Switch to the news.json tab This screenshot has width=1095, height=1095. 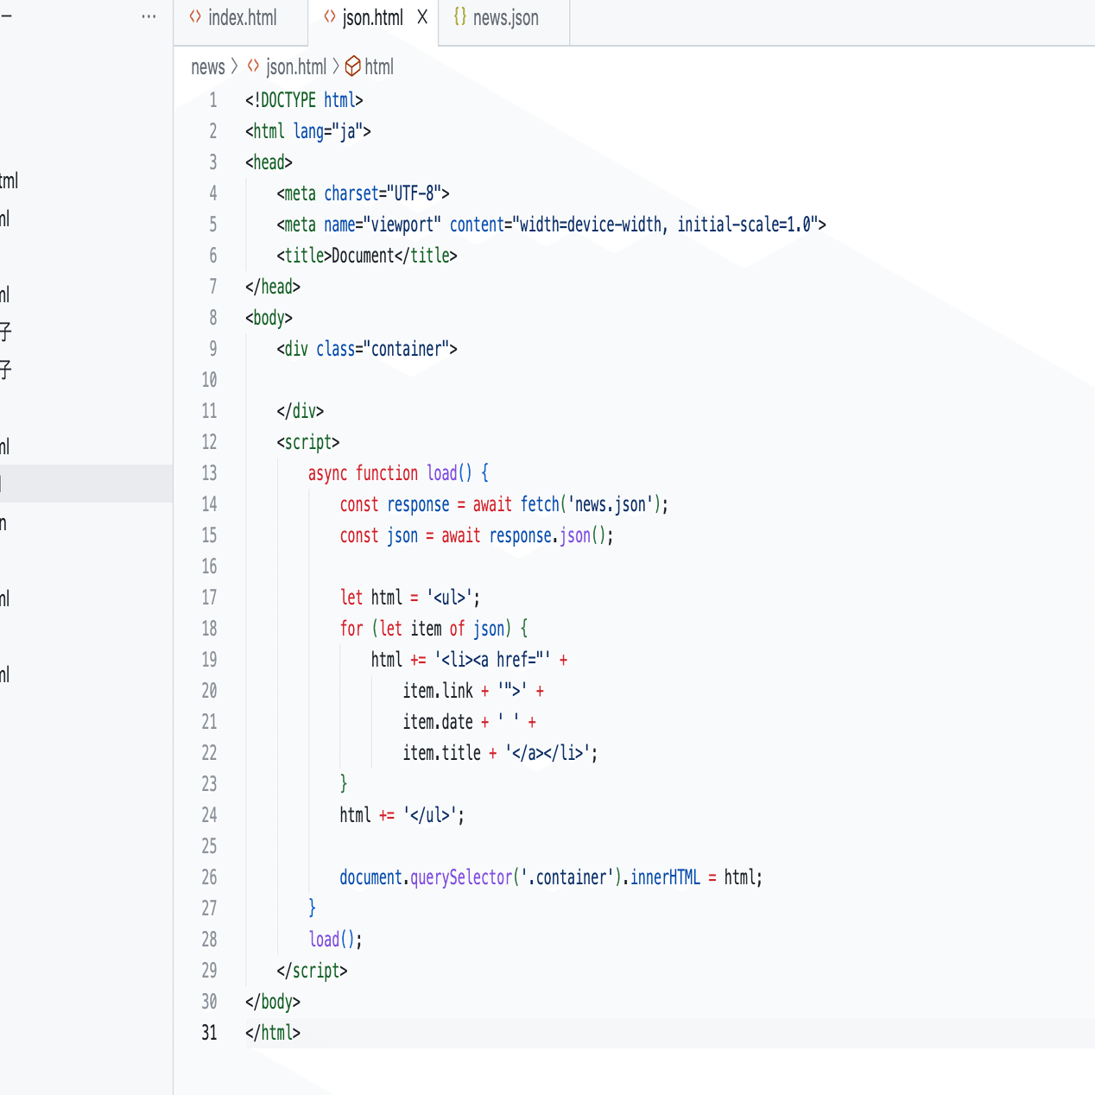505,18
